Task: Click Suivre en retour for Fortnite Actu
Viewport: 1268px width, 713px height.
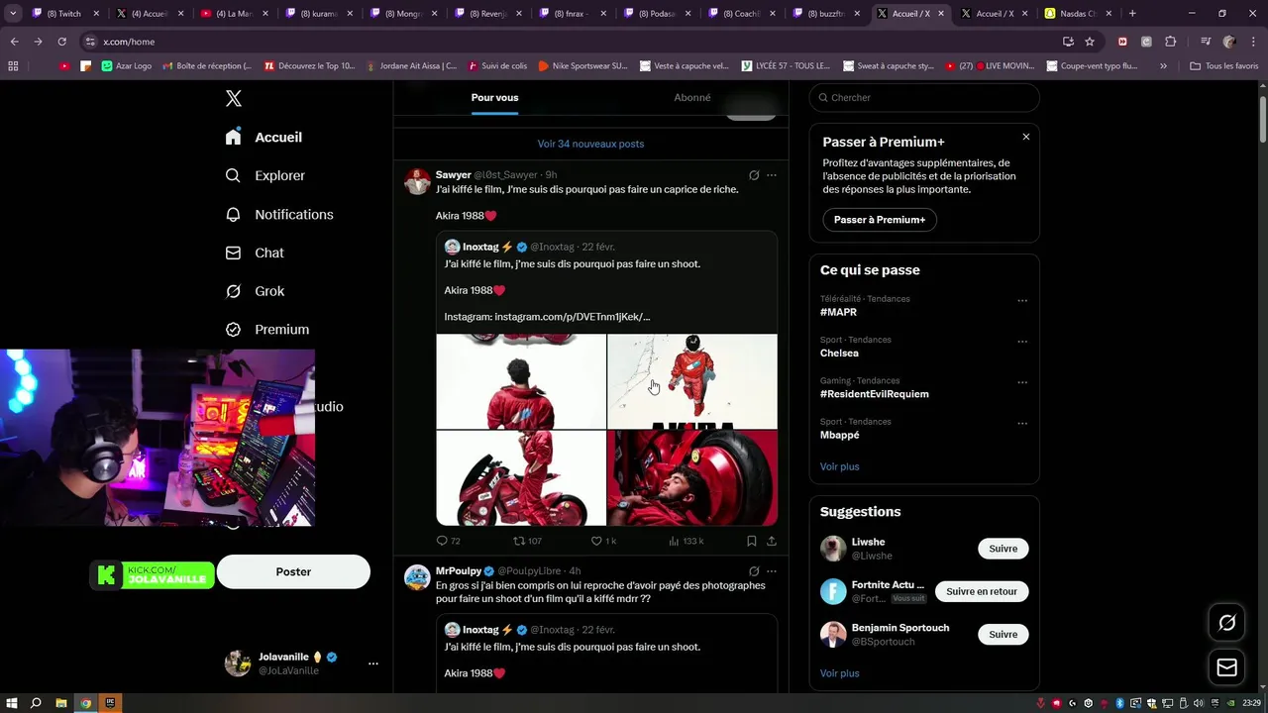Action: 981,591
